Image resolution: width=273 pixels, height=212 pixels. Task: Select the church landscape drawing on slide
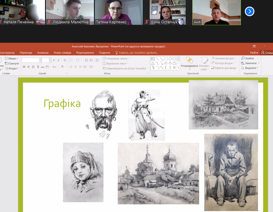158,173
